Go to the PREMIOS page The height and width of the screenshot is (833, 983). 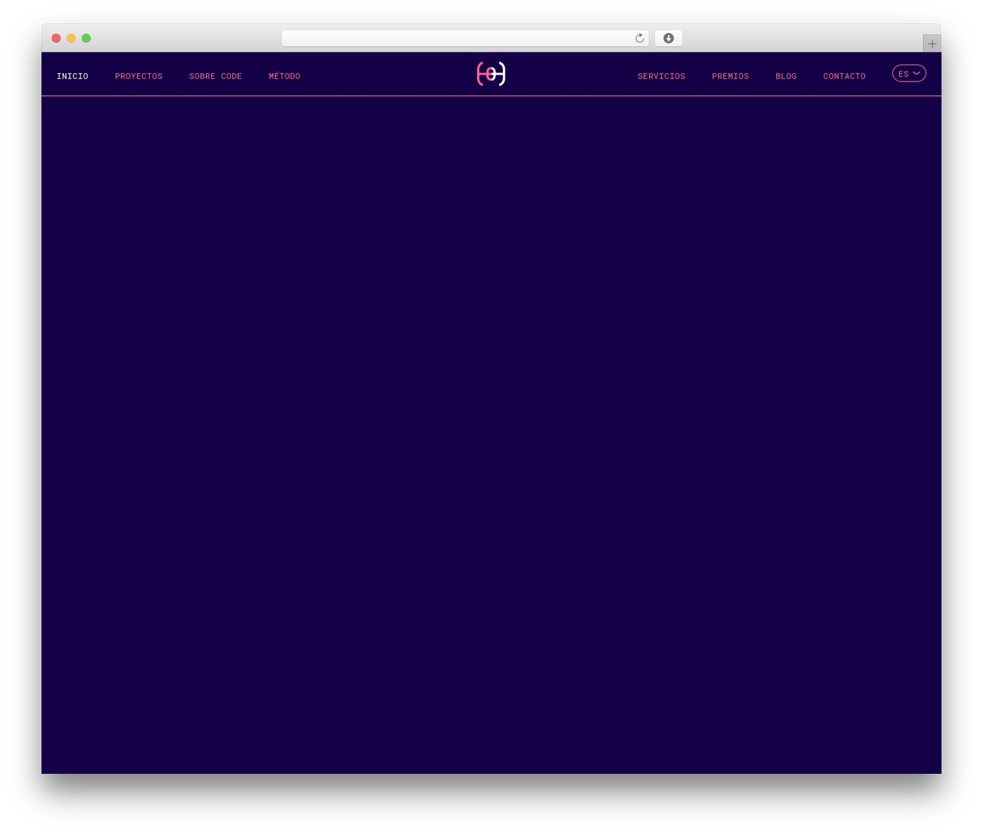click(x=730, y=76)
